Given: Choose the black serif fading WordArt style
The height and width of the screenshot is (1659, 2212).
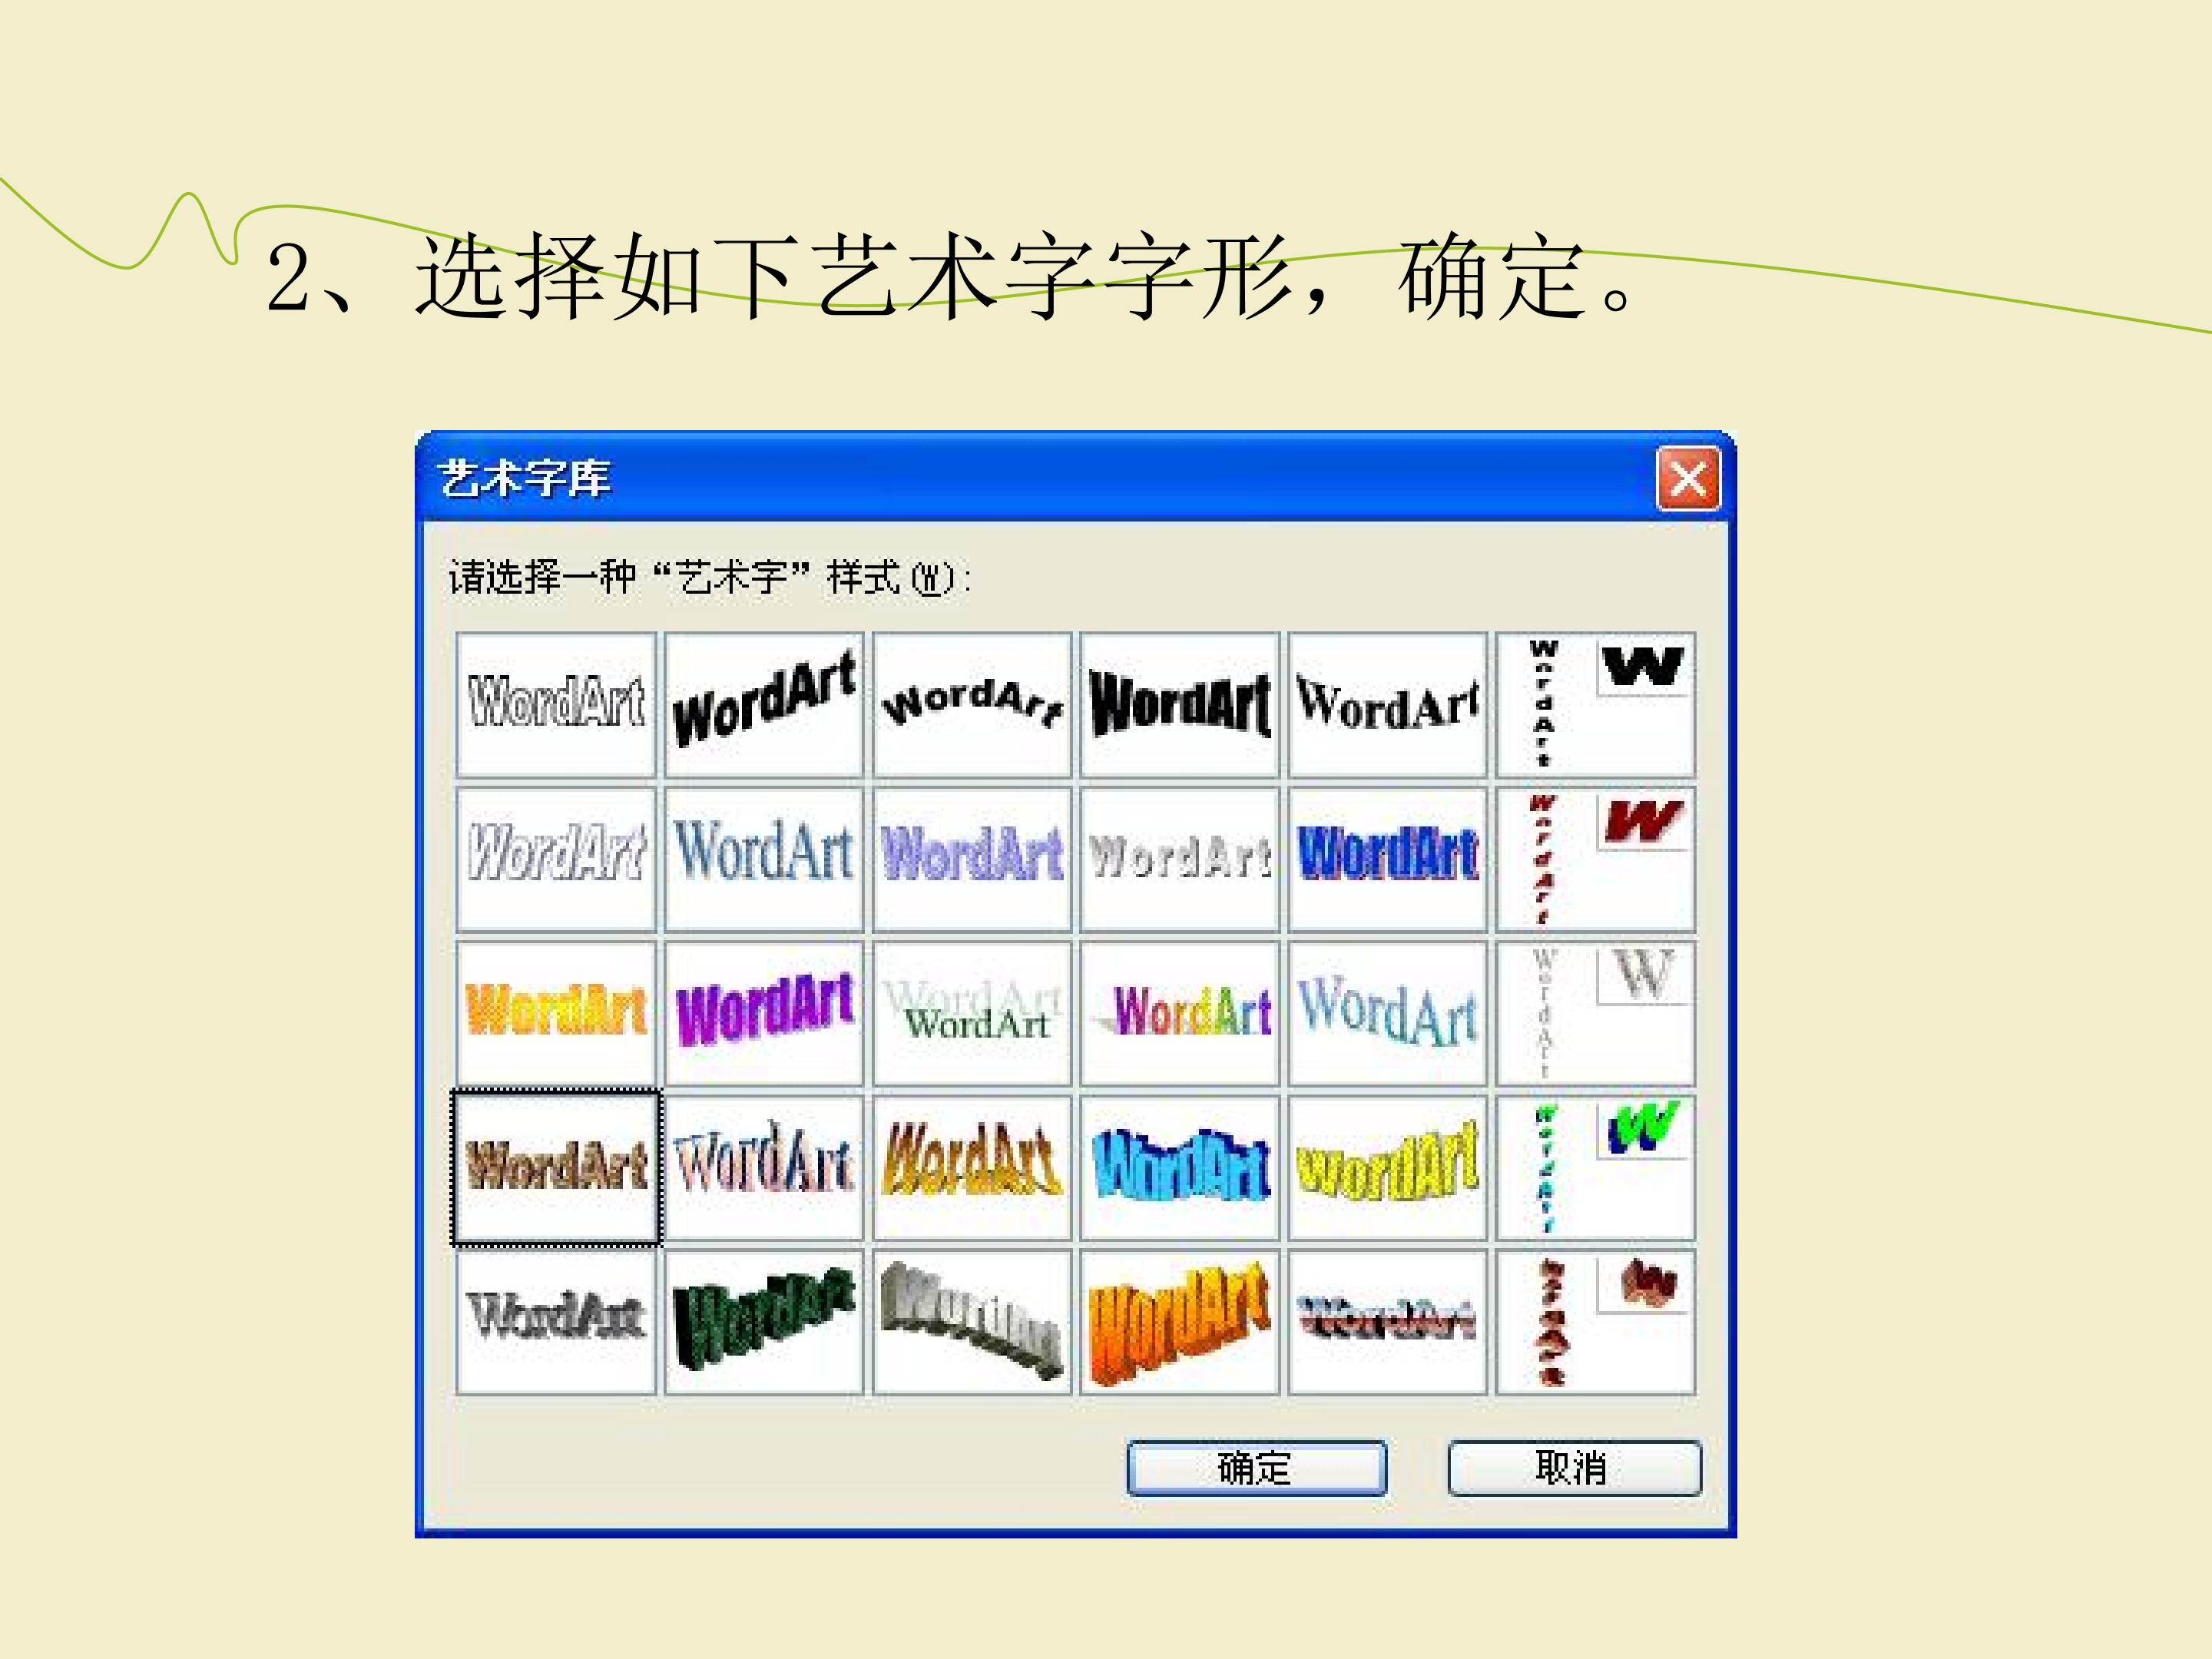Looking at the screenshot, I should tap(1388, 705).
